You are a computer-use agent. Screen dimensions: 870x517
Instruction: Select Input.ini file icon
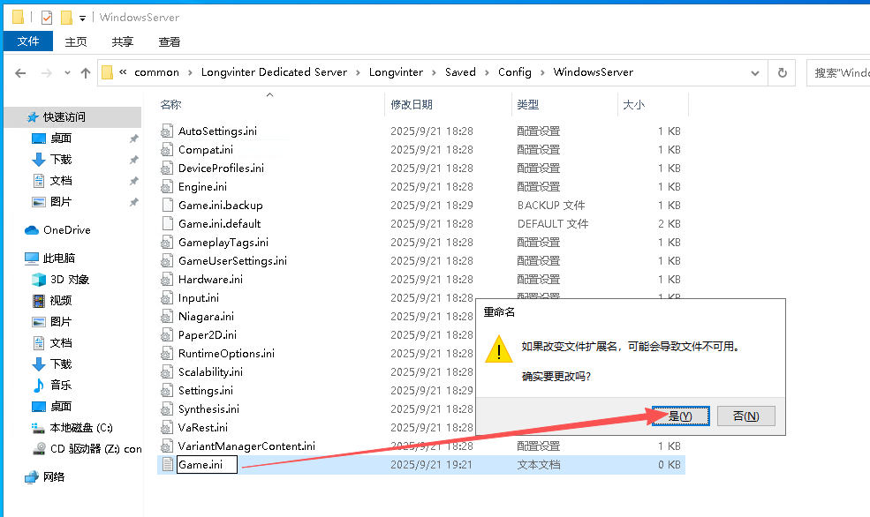pyautogui.click(x=167, y=298)
